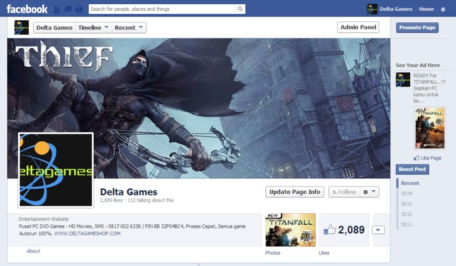Click the Delta Games page title heading

(129, 192)
